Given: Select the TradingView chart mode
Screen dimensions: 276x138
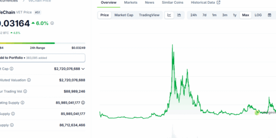Looking at the screenshot, I should (149, 15).
